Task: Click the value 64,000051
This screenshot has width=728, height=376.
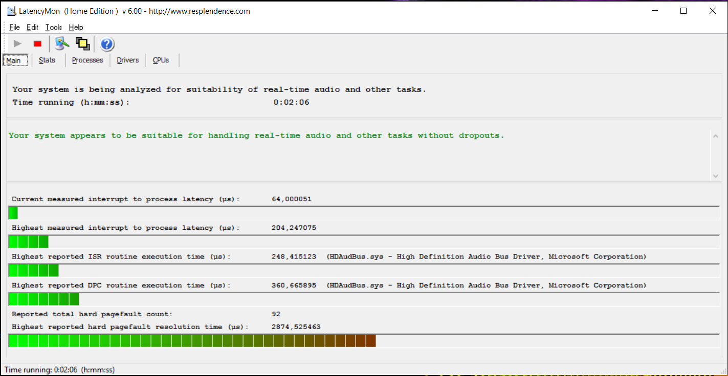Action: 292,199
